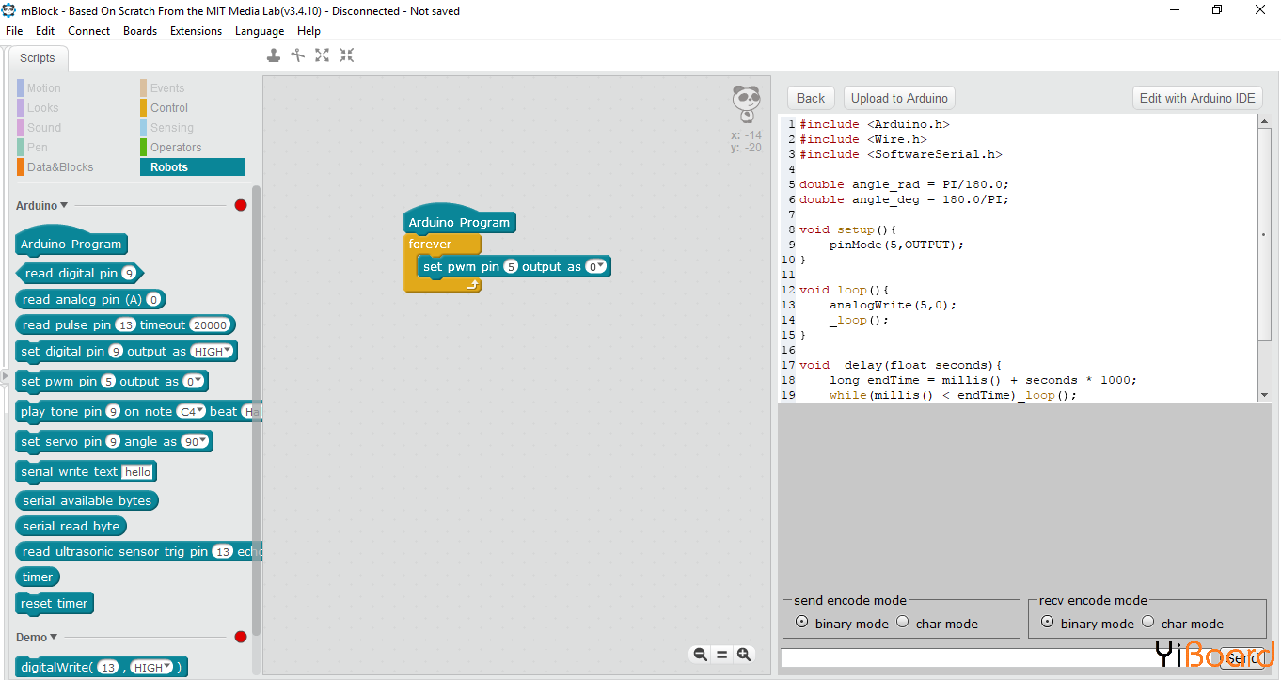Collapse the Demo blocks section
Image resolution: width=1281 pixels, height=680 pixels.
point(54,637)
